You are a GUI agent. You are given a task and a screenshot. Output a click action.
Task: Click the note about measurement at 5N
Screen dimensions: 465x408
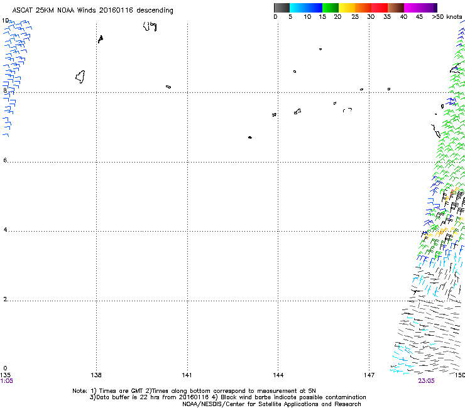pos(231,391)
